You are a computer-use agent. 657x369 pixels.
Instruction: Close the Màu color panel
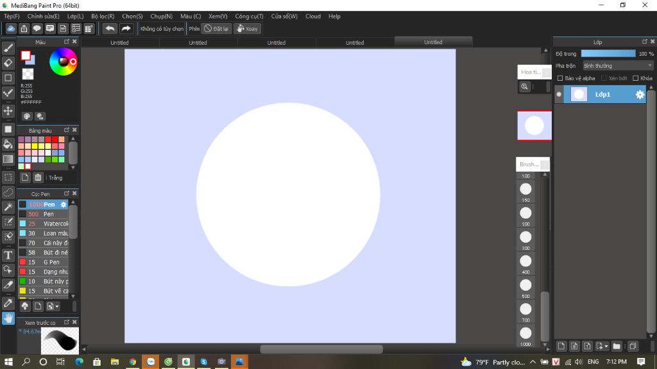click(74, 42)
